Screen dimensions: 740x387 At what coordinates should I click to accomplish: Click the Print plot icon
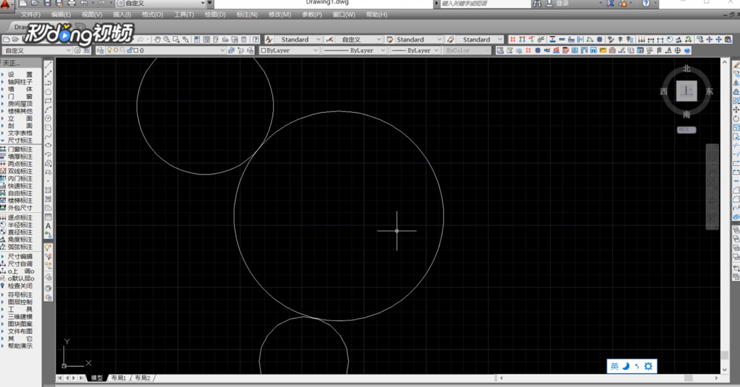pos(72,3)
